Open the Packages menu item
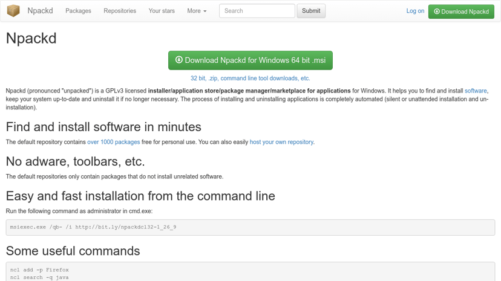501x281 pixels. [78, 11]
